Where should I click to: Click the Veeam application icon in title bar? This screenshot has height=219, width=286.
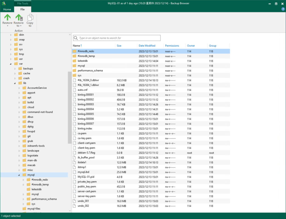4,3
